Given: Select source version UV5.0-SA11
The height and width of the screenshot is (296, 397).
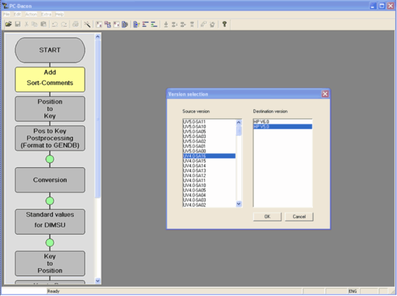Looking at the screenshot, I should click(x=209, y=122).
